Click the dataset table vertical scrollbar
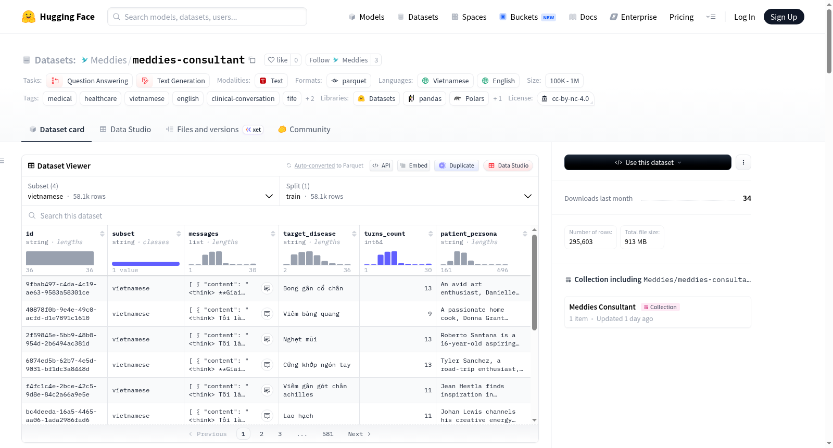 click(534, 282)
